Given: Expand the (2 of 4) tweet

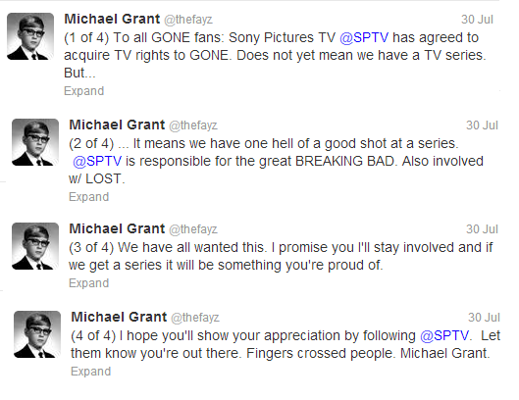Looking at the screenshot, I should pos(88,196).
